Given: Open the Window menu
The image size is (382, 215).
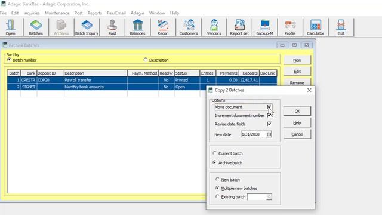Looking at the screenshot, I should coord(157,13).
